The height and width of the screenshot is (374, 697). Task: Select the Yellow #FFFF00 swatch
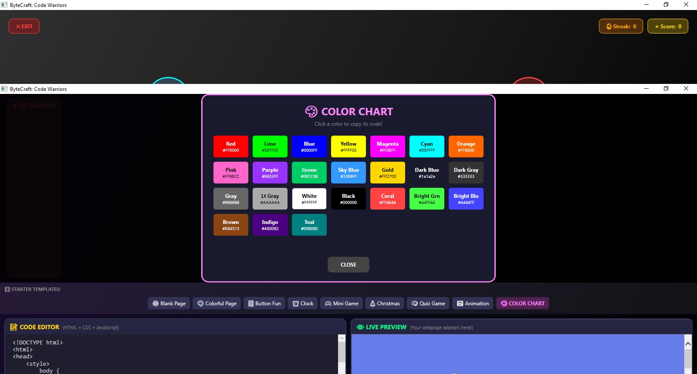pyautogui.click(x=348, y=147)
